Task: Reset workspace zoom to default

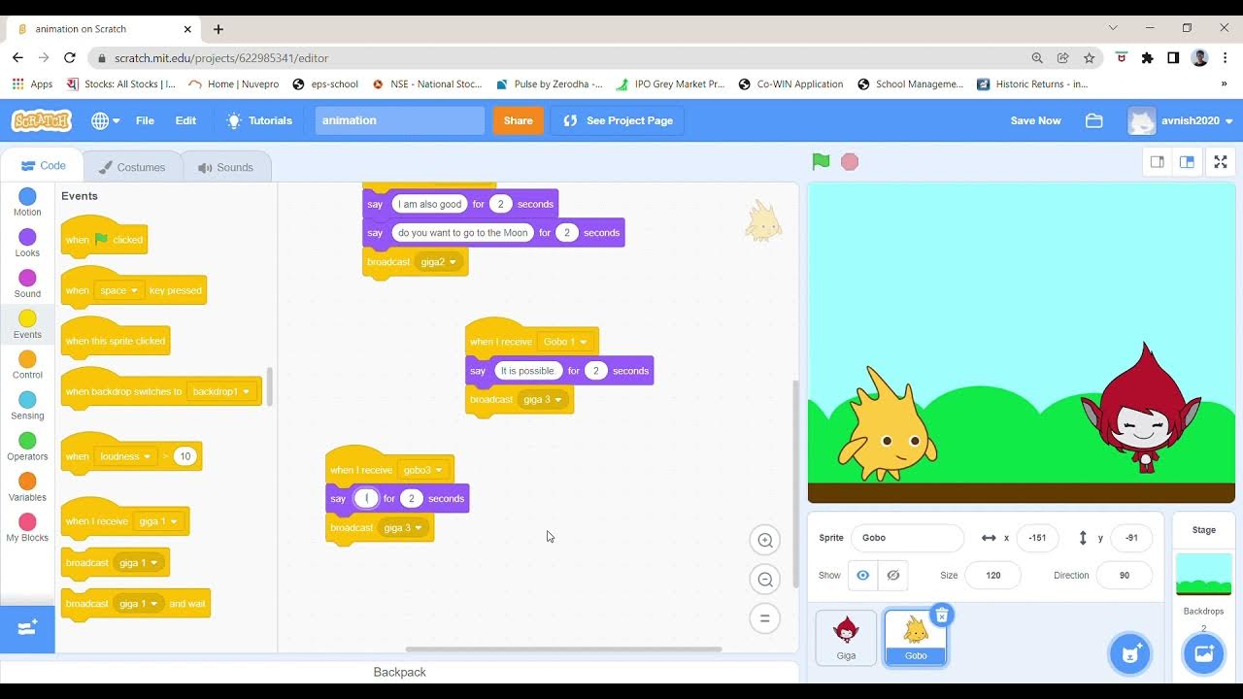Action: (x=765, y=618)
